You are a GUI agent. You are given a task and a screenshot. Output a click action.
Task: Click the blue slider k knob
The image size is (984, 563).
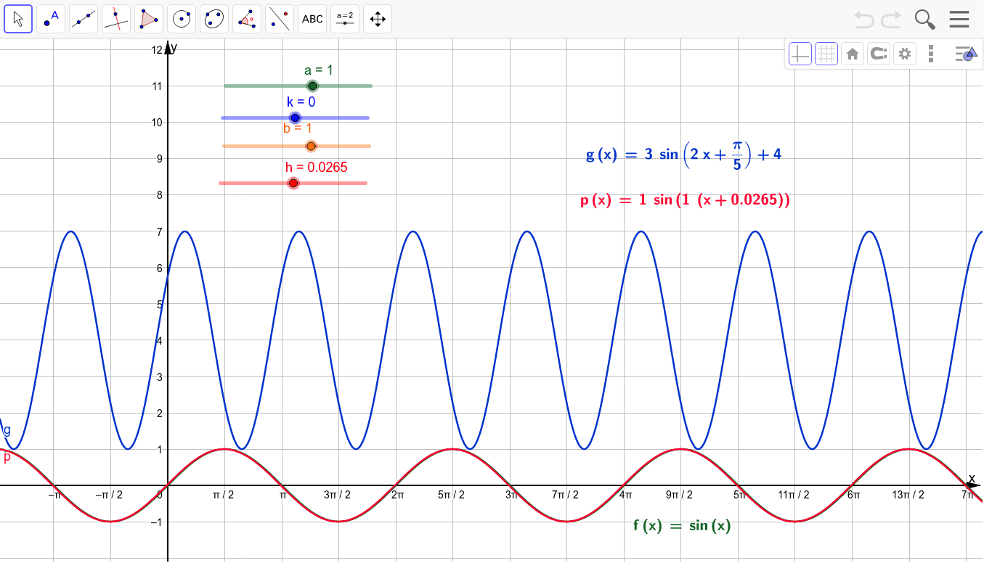coord(295,118)
